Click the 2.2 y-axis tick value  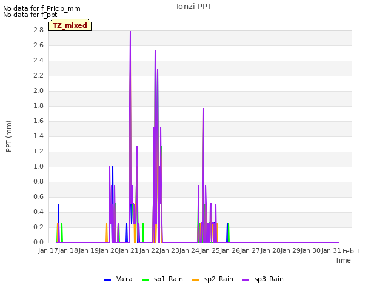pyautogui.click(x=38, y=76)
